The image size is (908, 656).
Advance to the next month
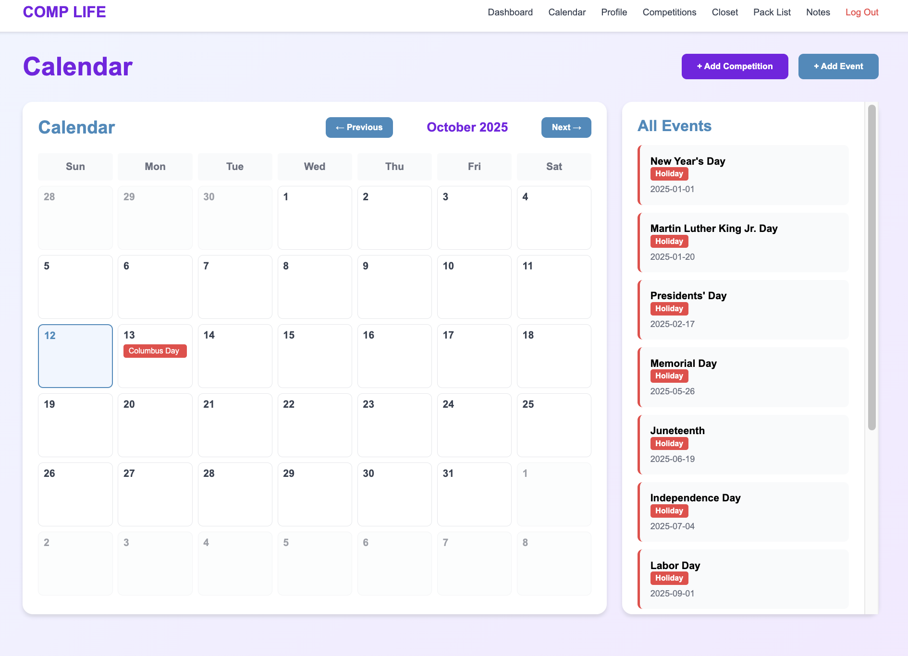tap(566, 127)
